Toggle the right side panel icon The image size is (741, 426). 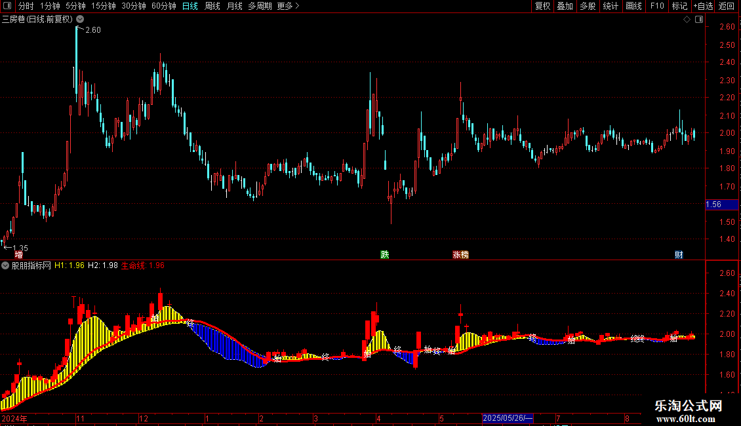(x=699, y=20)
